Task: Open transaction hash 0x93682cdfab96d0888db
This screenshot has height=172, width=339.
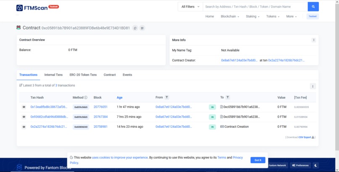Action: (49, 117)
